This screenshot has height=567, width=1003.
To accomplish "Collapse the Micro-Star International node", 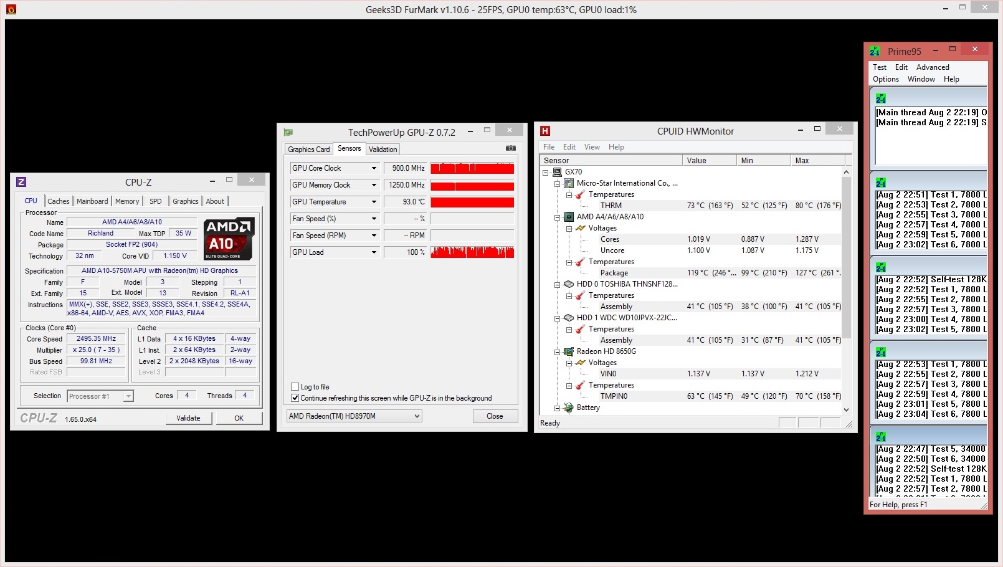I will 558,184.
